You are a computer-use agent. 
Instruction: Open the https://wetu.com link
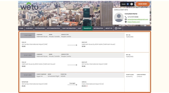point(133,22)
